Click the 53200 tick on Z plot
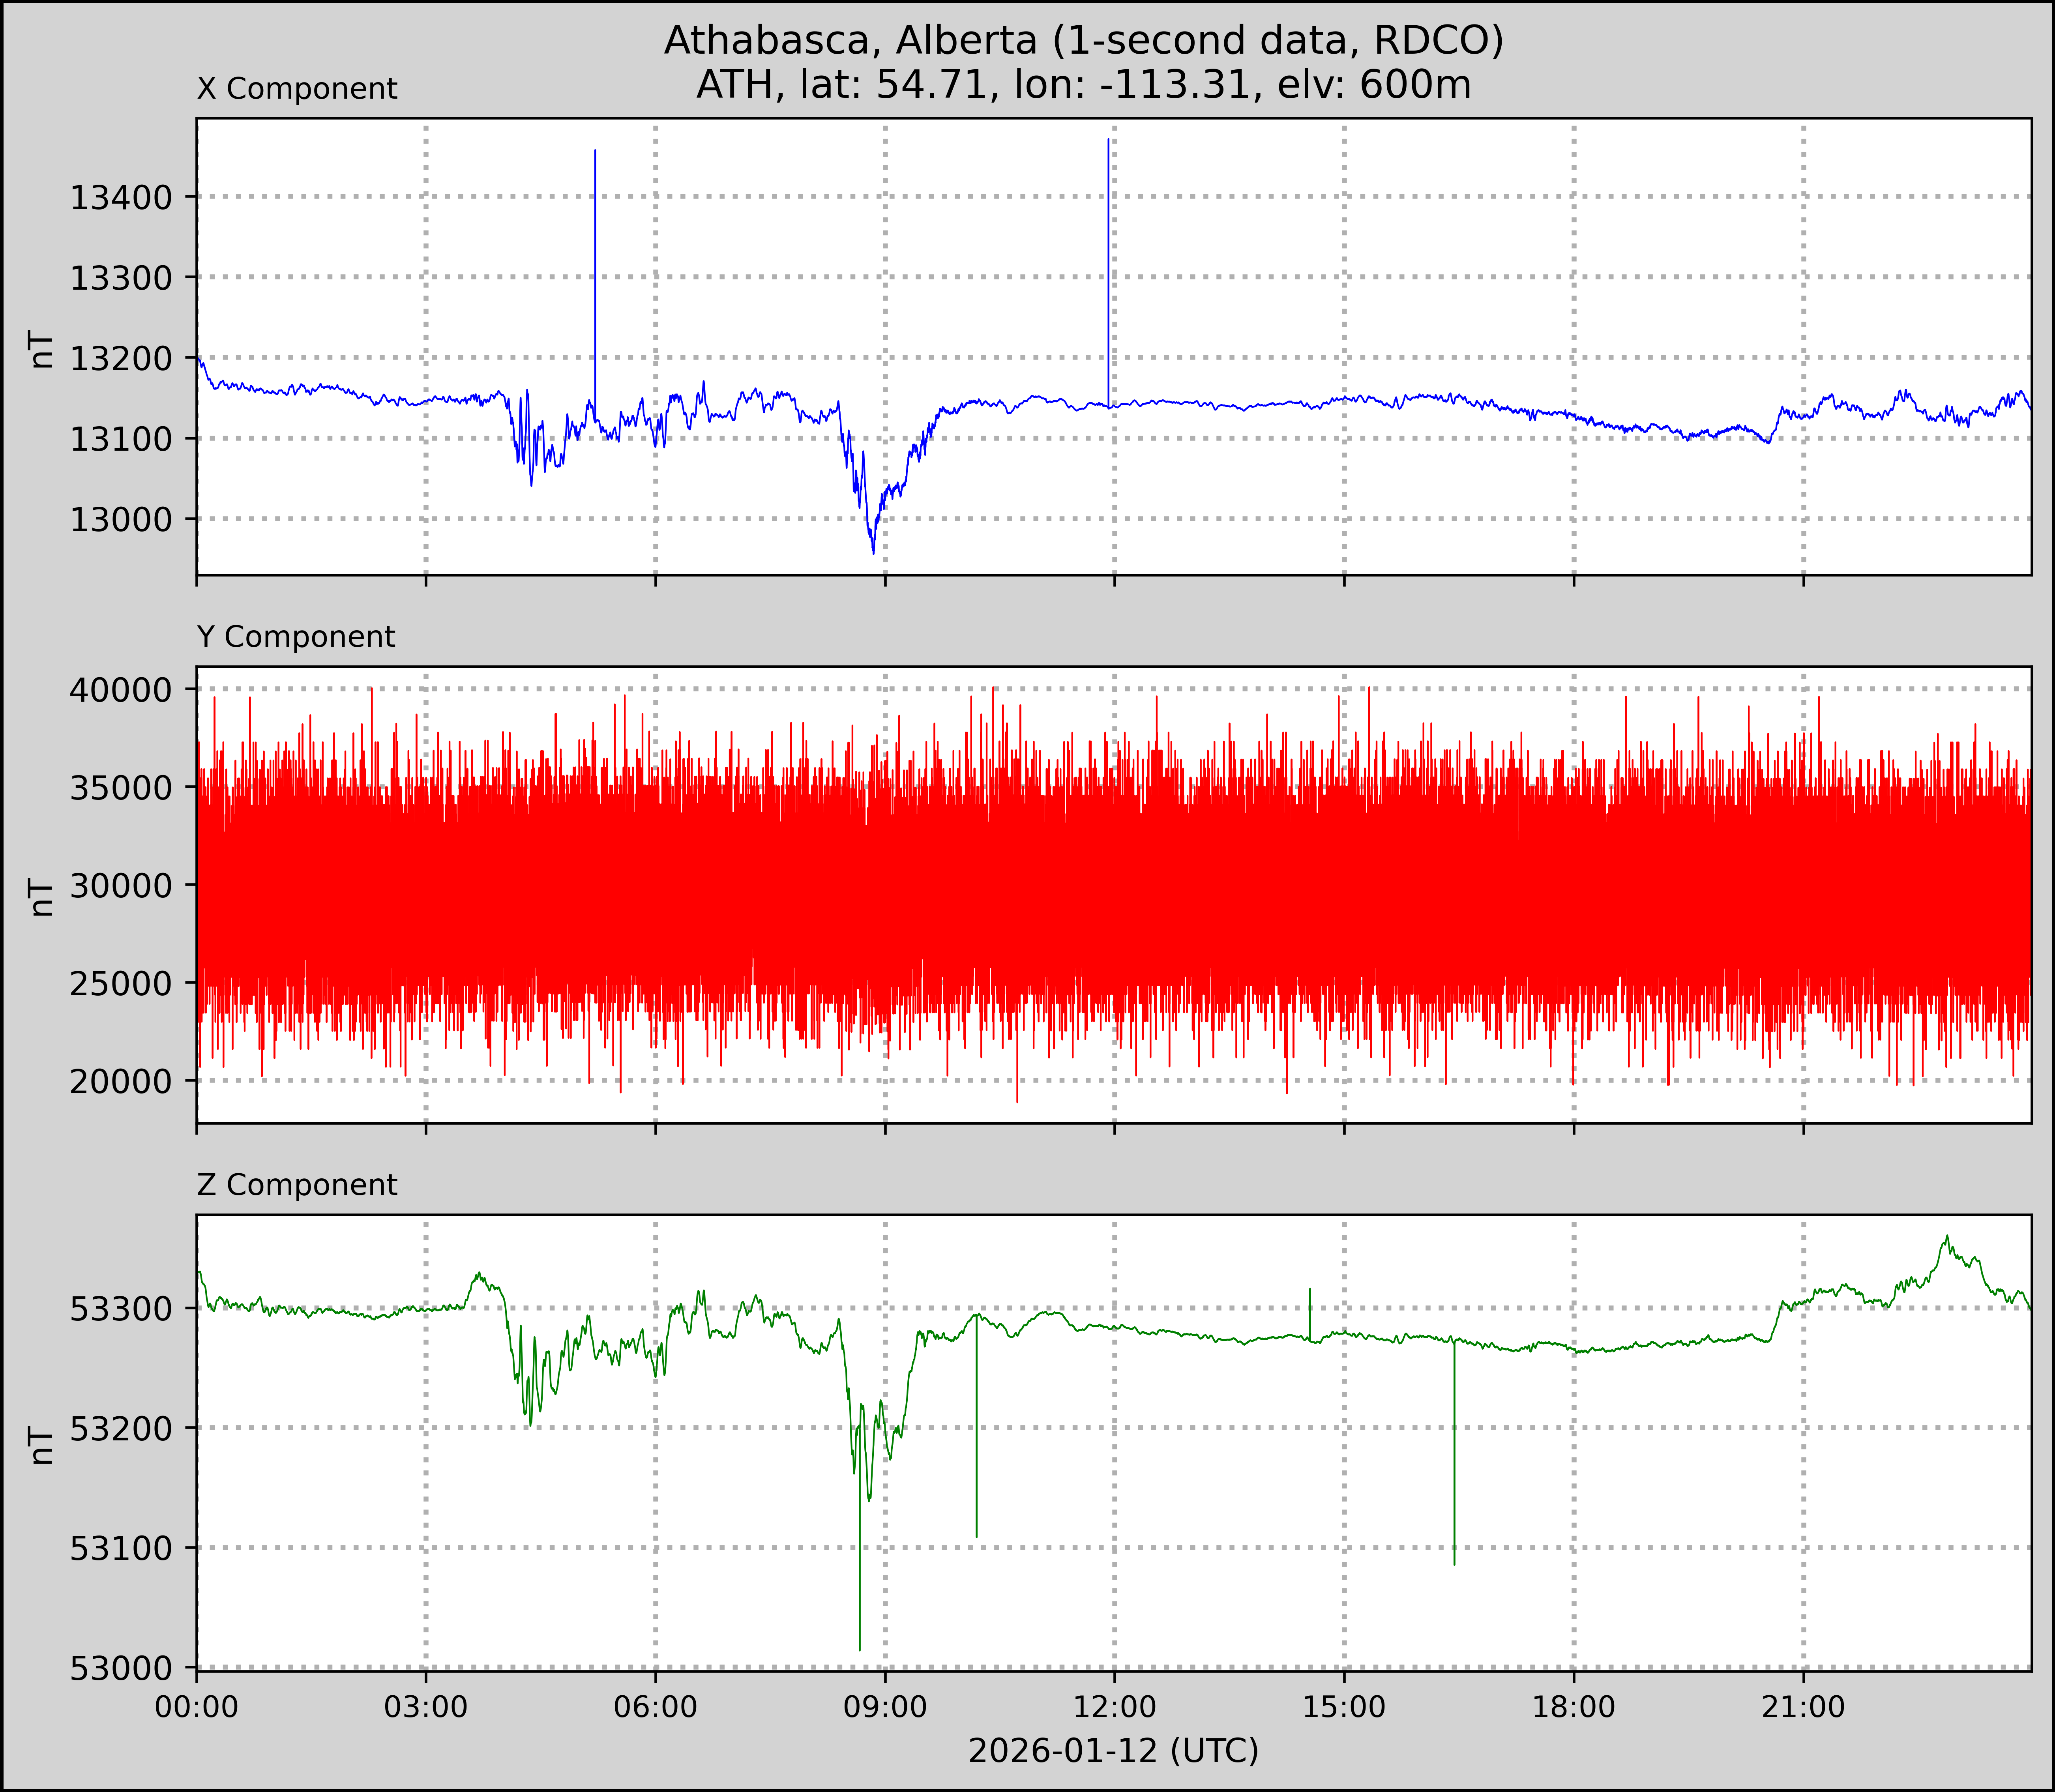The image size is (2055, 1792). [121, 1428]
